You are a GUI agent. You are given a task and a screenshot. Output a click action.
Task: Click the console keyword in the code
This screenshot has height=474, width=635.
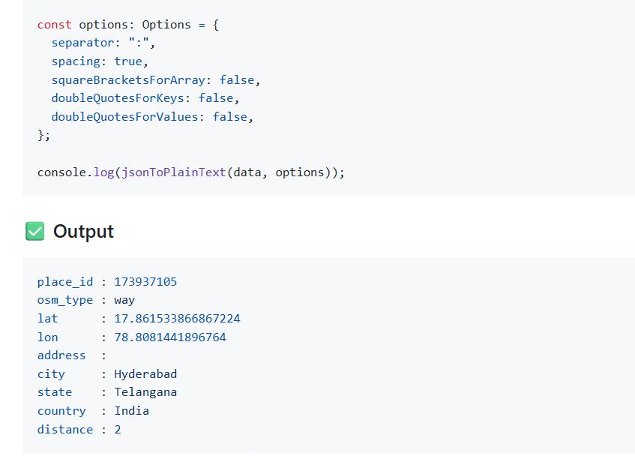tap(61, 172)
